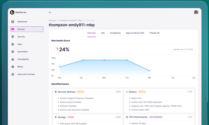
Task: Click the Automation sidebar icon
Action: 13,52
